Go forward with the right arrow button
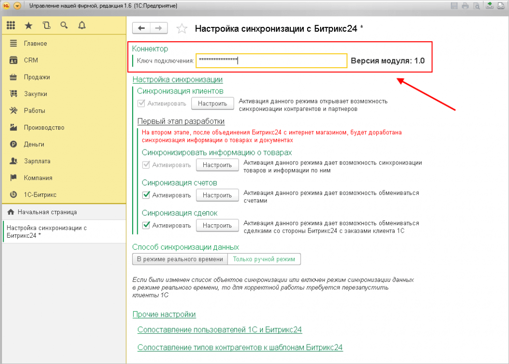The height and width of the screenshot is (364, 509). point(159,28)
